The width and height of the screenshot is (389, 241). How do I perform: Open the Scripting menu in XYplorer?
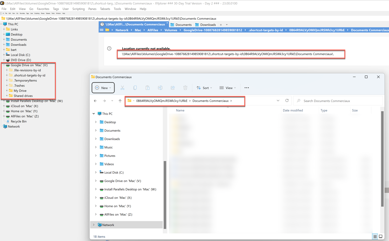point(78,9)
